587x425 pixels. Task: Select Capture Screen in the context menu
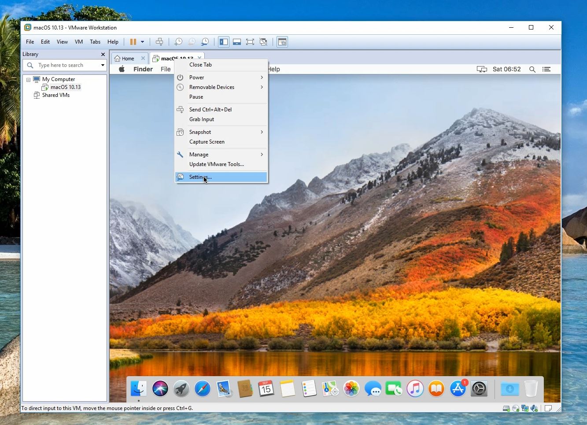(x=221, y=142)
